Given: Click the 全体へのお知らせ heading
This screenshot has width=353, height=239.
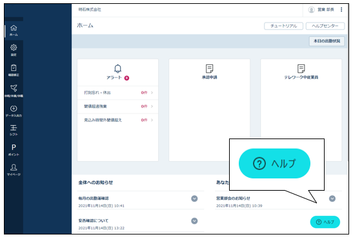Looking at the screenshot, I should pos(96,182).
